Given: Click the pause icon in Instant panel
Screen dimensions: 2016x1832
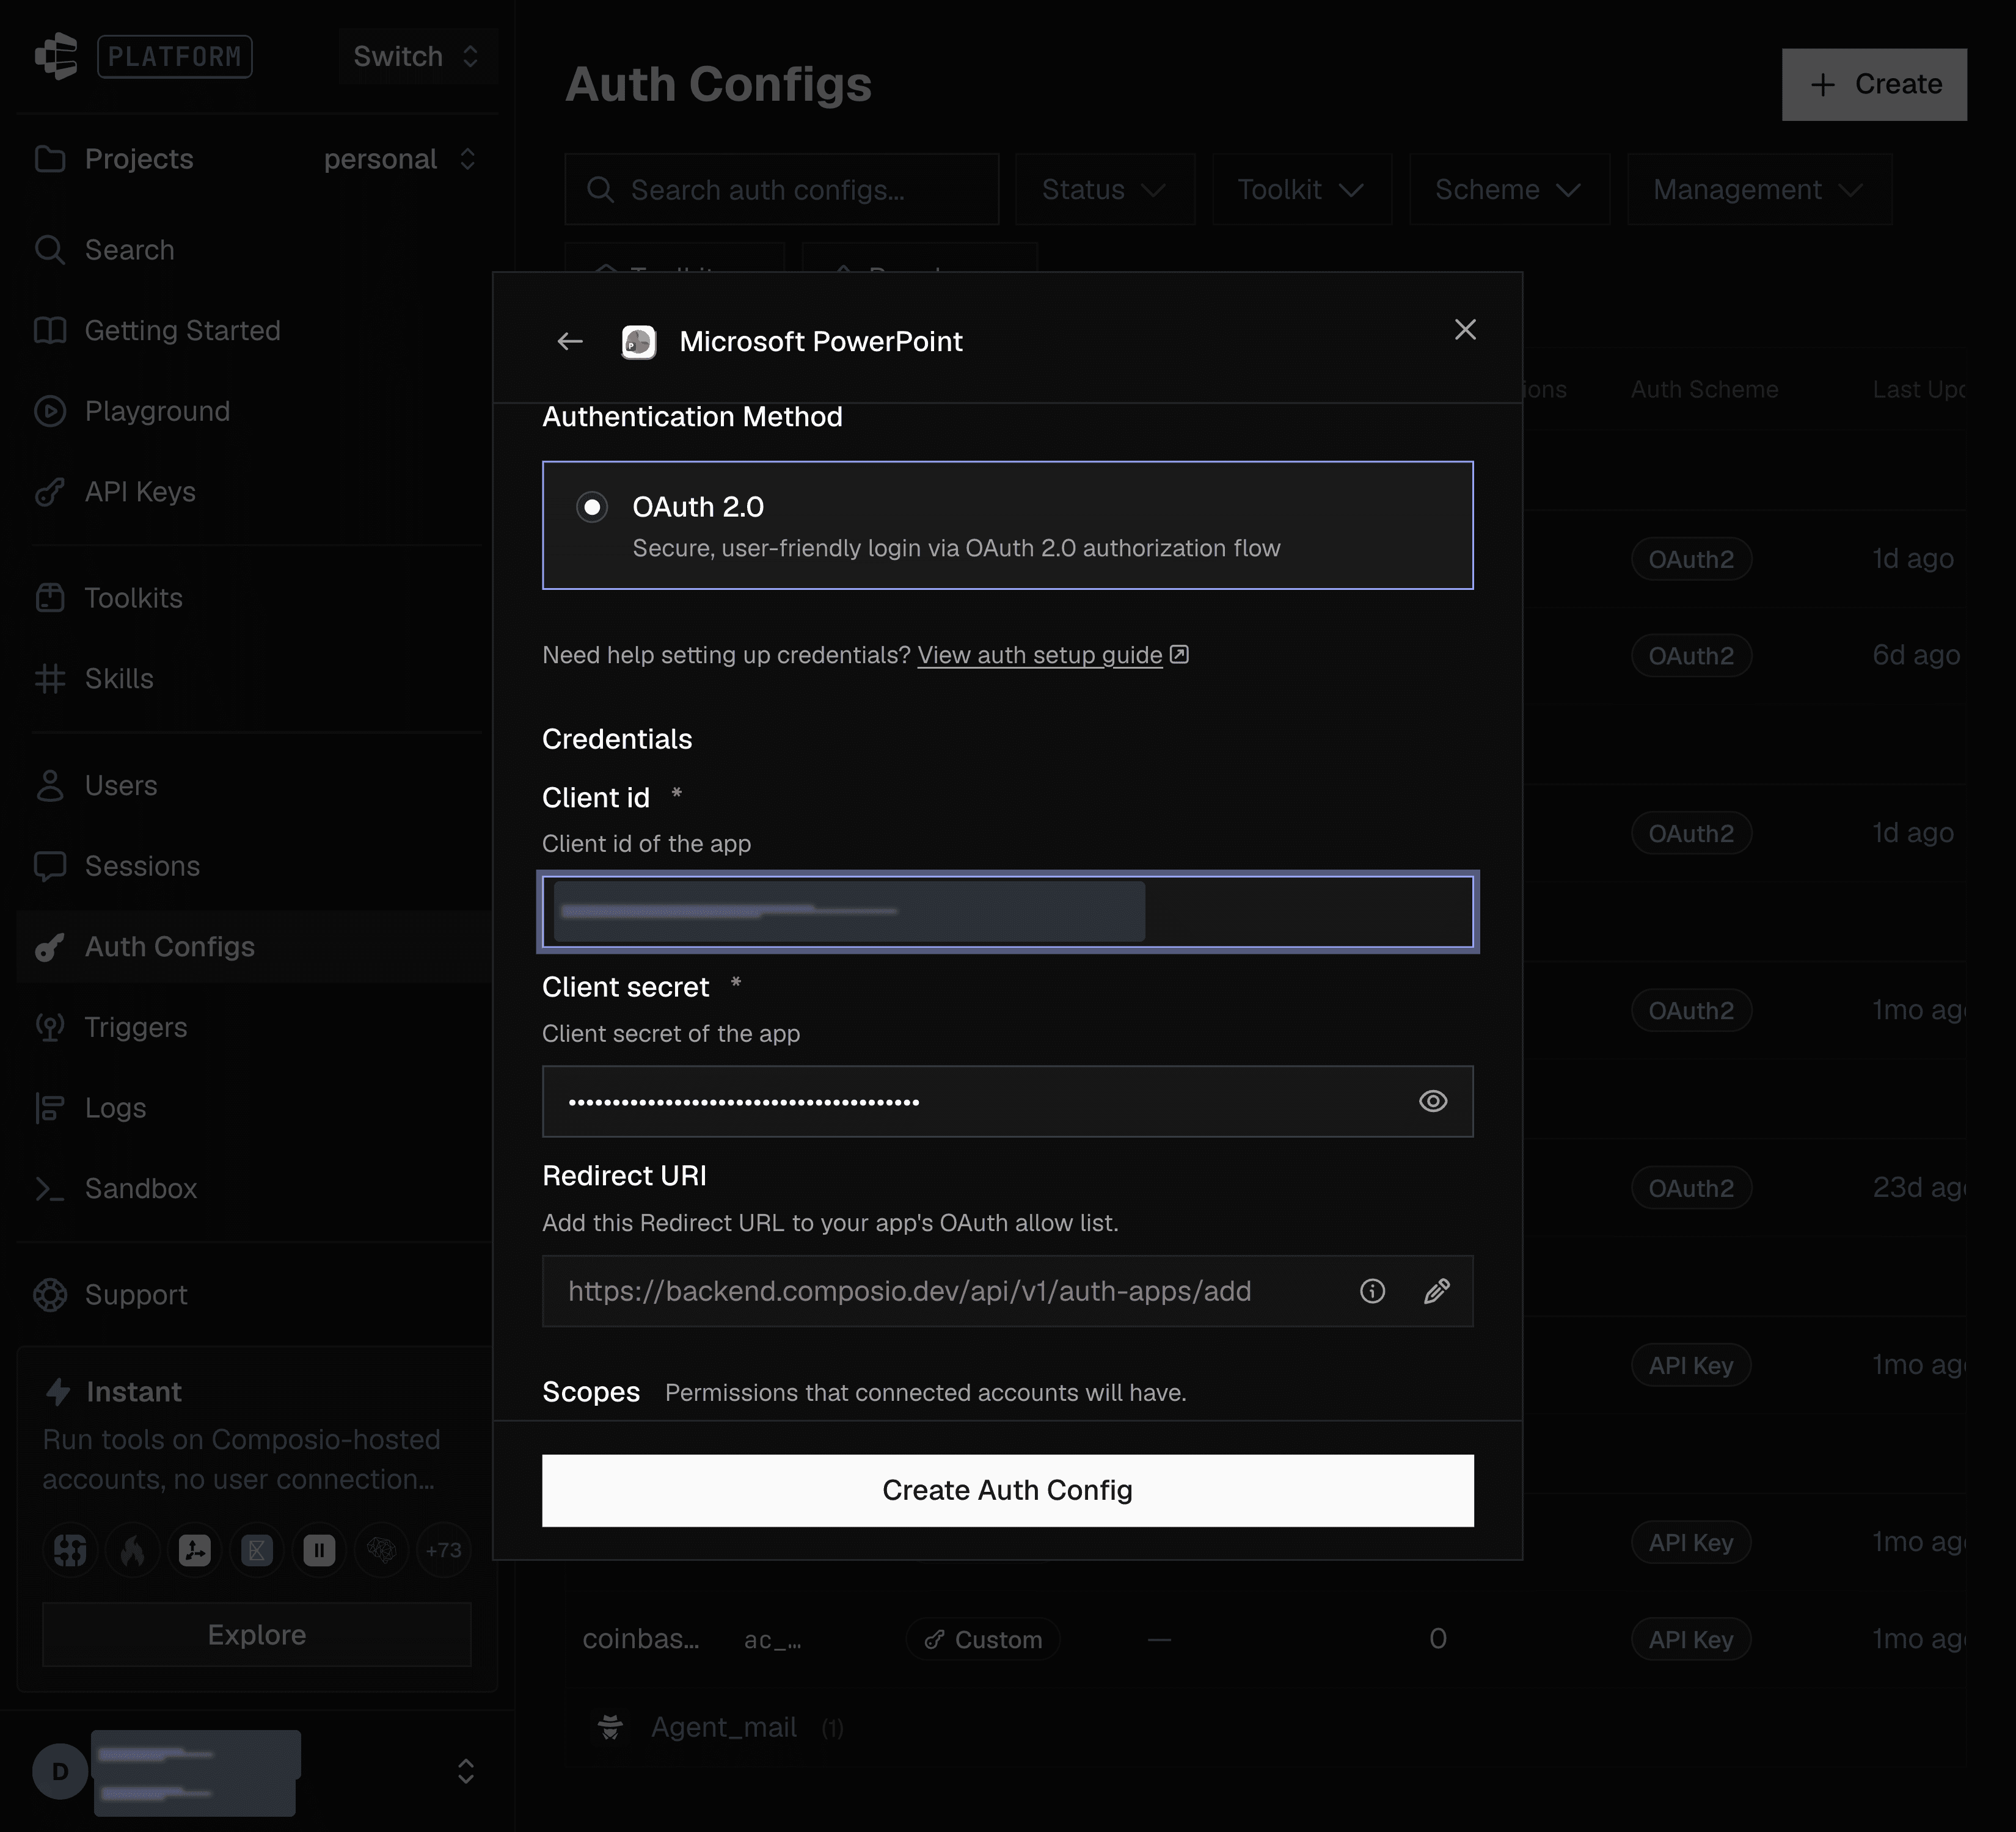Looking at the screenshot, I should click(319, 1550).
